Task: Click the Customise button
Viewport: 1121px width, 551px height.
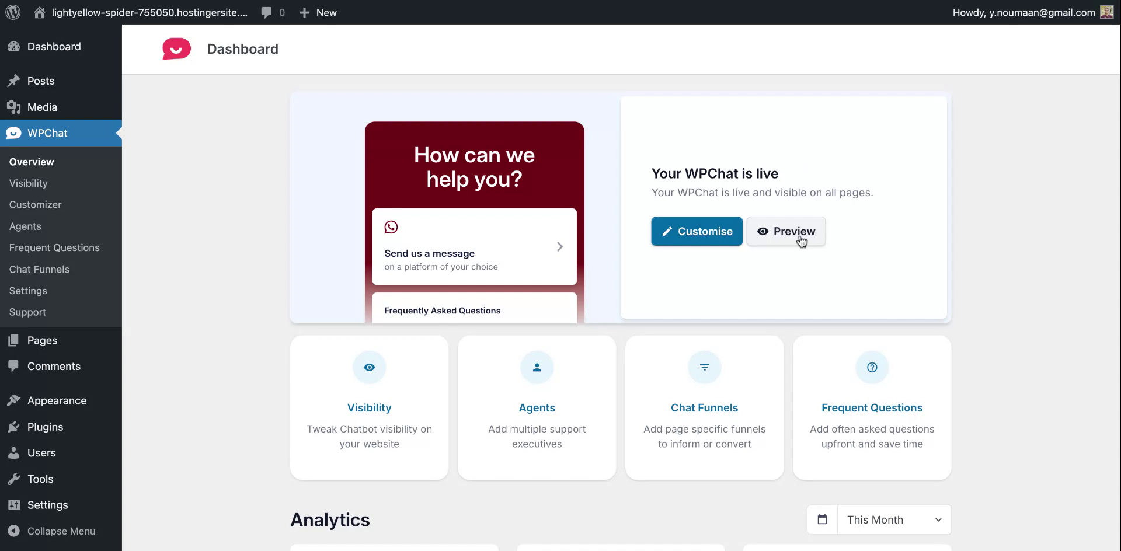Action: (x=697, y=231)
